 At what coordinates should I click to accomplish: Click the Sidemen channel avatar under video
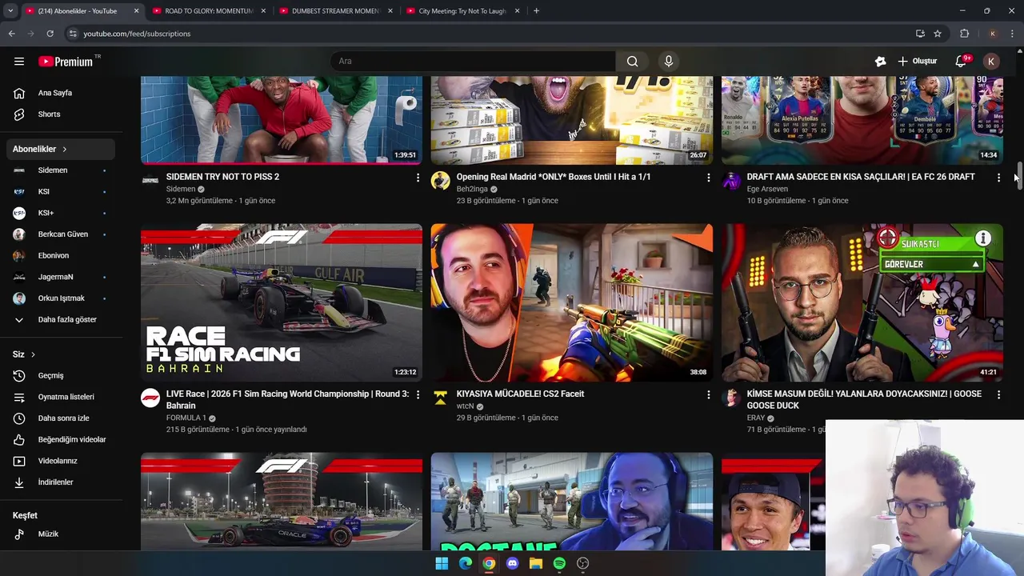(150, 181)
